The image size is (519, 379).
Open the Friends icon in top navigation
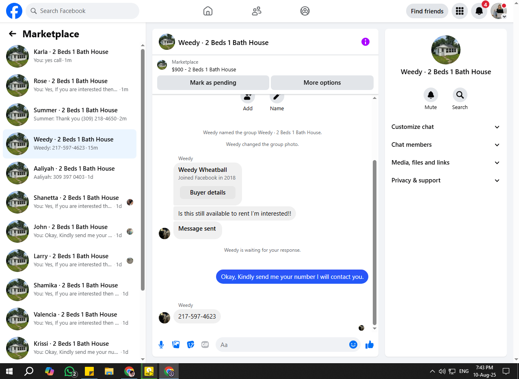pyautogui.click(x=257, y=11)
